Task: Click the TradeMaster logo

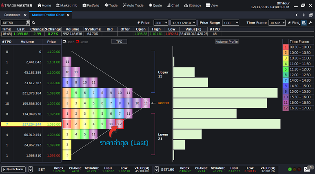Action: (16, 5)
